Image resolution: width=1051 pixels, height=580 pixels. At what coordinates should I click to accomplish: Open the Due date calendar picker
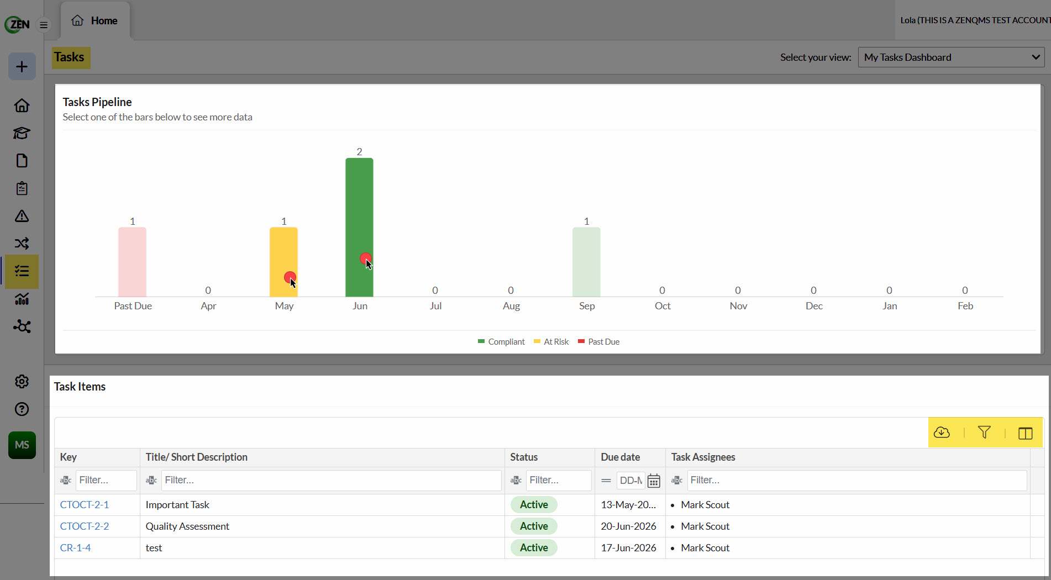[654, 481]
